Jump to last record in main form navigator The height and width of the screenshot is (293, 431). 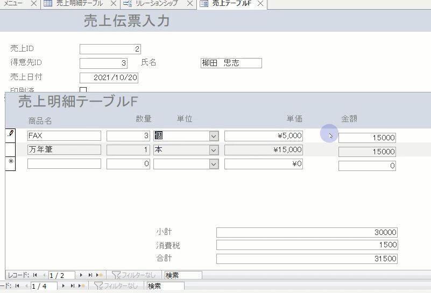click(73, 286)
